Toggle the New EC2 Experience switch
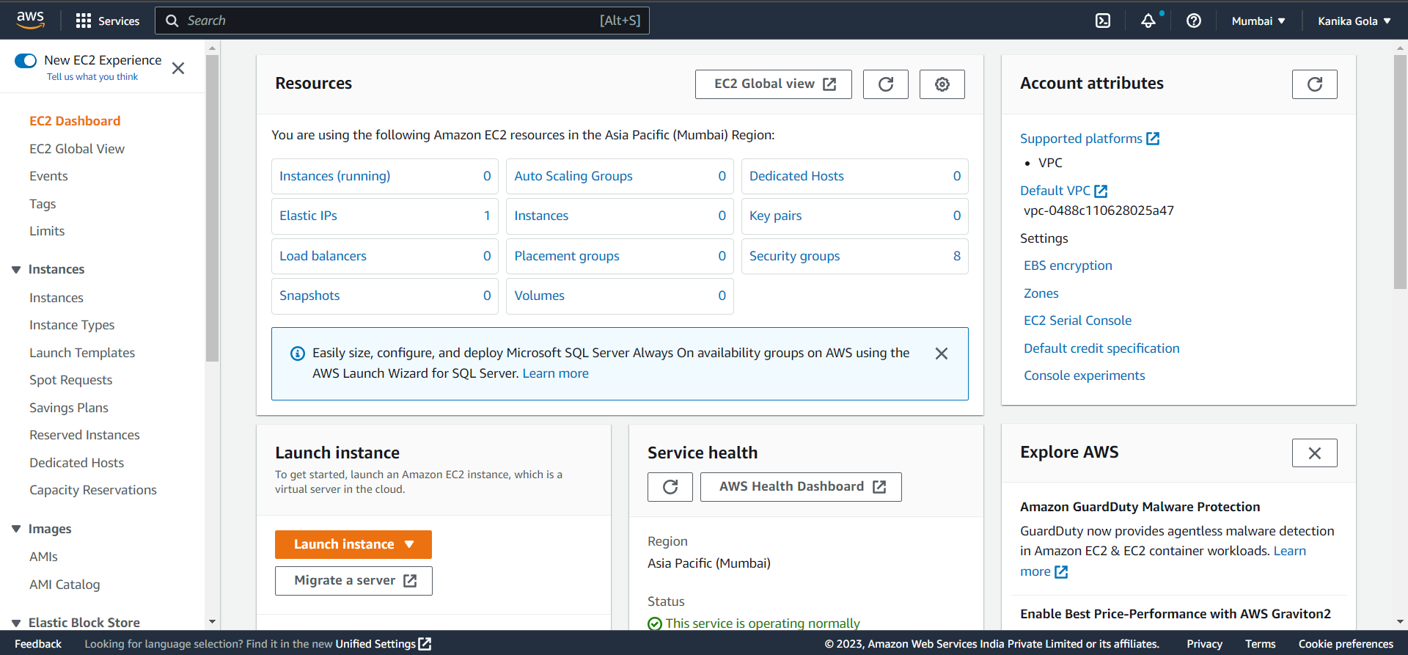Image resolution: width=1408 pixels, height=655 pixels. [26, 60]
